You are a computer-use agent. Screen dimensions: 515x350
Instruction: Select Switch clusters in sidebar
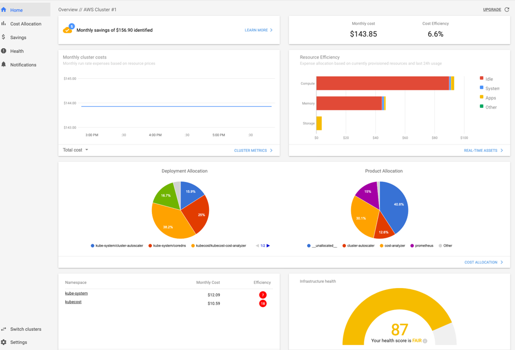[x=25, y=329]
